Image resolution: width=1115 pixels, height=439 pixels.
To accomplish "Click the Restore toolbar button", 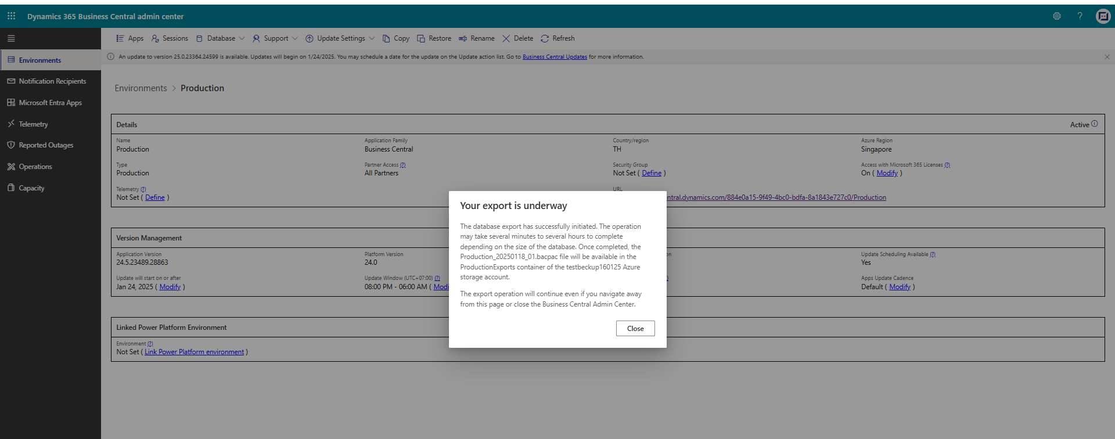I will tap(434, 38).
